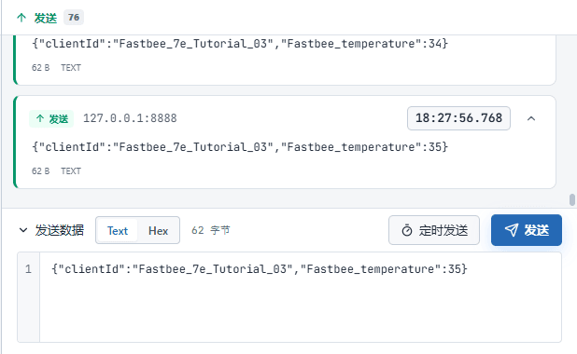Image resolution: width=577 pixels, height=354 pixels.
Task: Click the message list scrollbar thumb
Action: click(571, 199)
